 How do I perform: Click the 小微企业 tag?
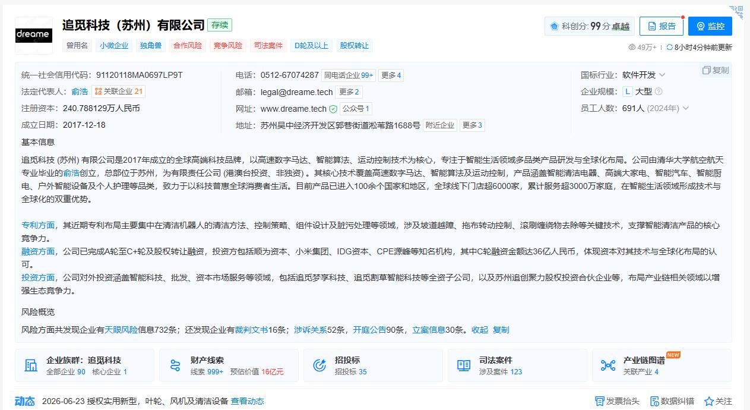pyautogui.click(x=114, y=46)
